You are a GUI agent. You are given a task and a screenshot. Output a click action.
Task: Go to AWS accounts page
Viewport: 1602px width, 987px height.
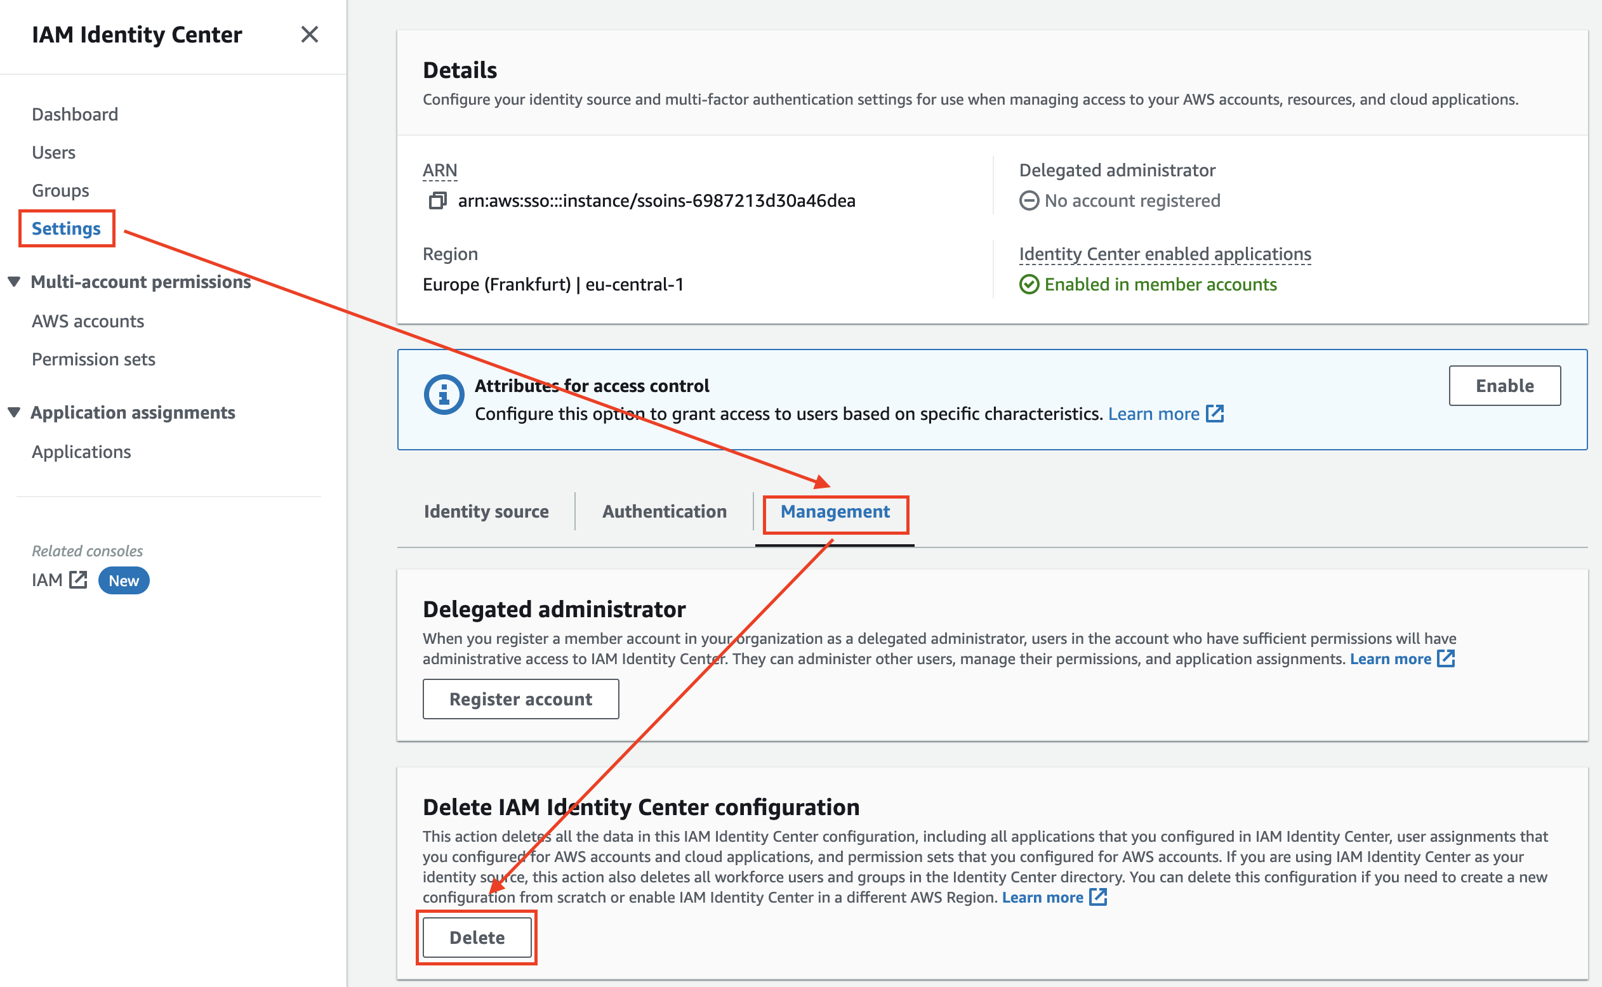[88, 321]
